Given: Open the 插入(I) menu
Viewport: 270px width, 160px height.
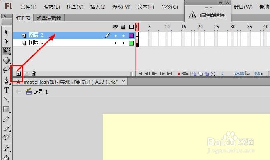Looking at the screenshot, I should [x=98, y=7].
